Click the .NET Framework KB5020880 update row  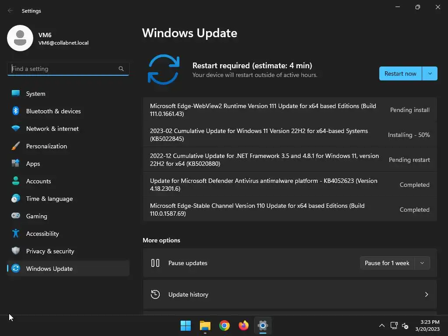290,159
